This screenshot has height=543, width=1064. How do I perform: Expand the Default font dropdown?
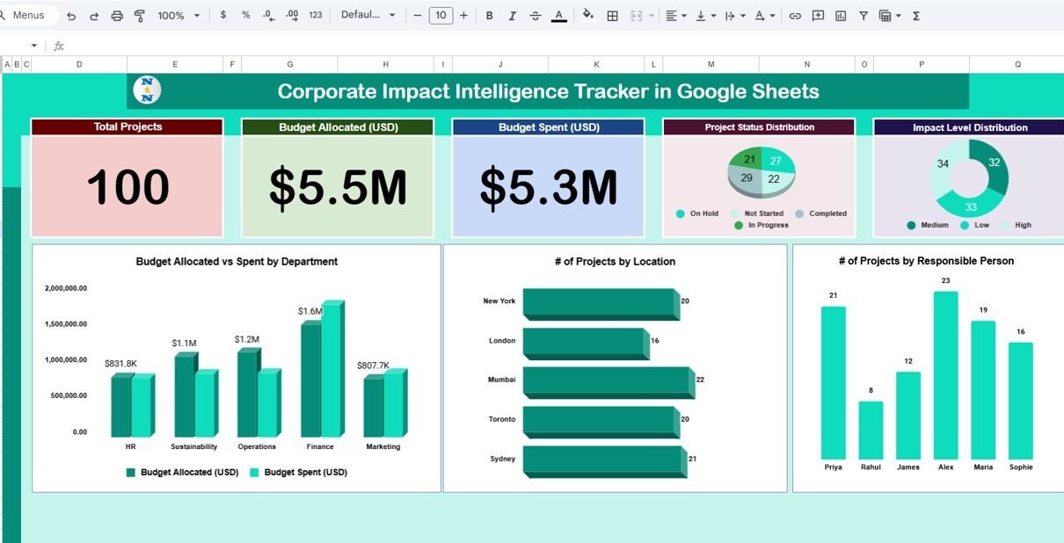pos(368,16)
